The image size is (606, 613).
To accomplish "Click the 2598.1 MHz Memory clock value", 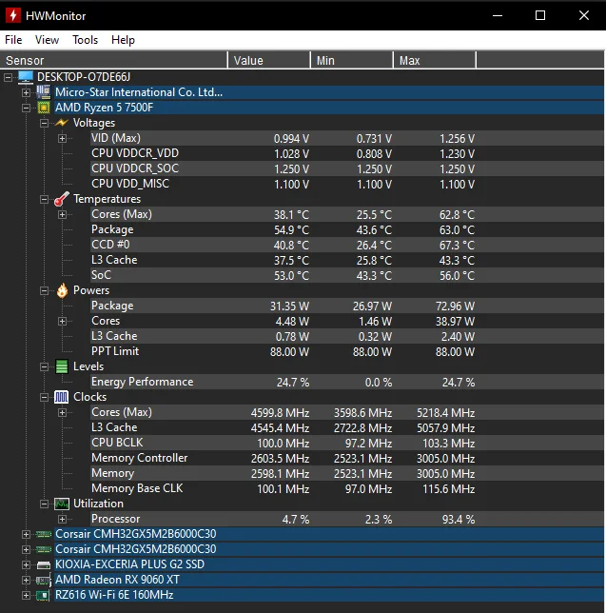I will pyautogui.click(x=280, y=474).
